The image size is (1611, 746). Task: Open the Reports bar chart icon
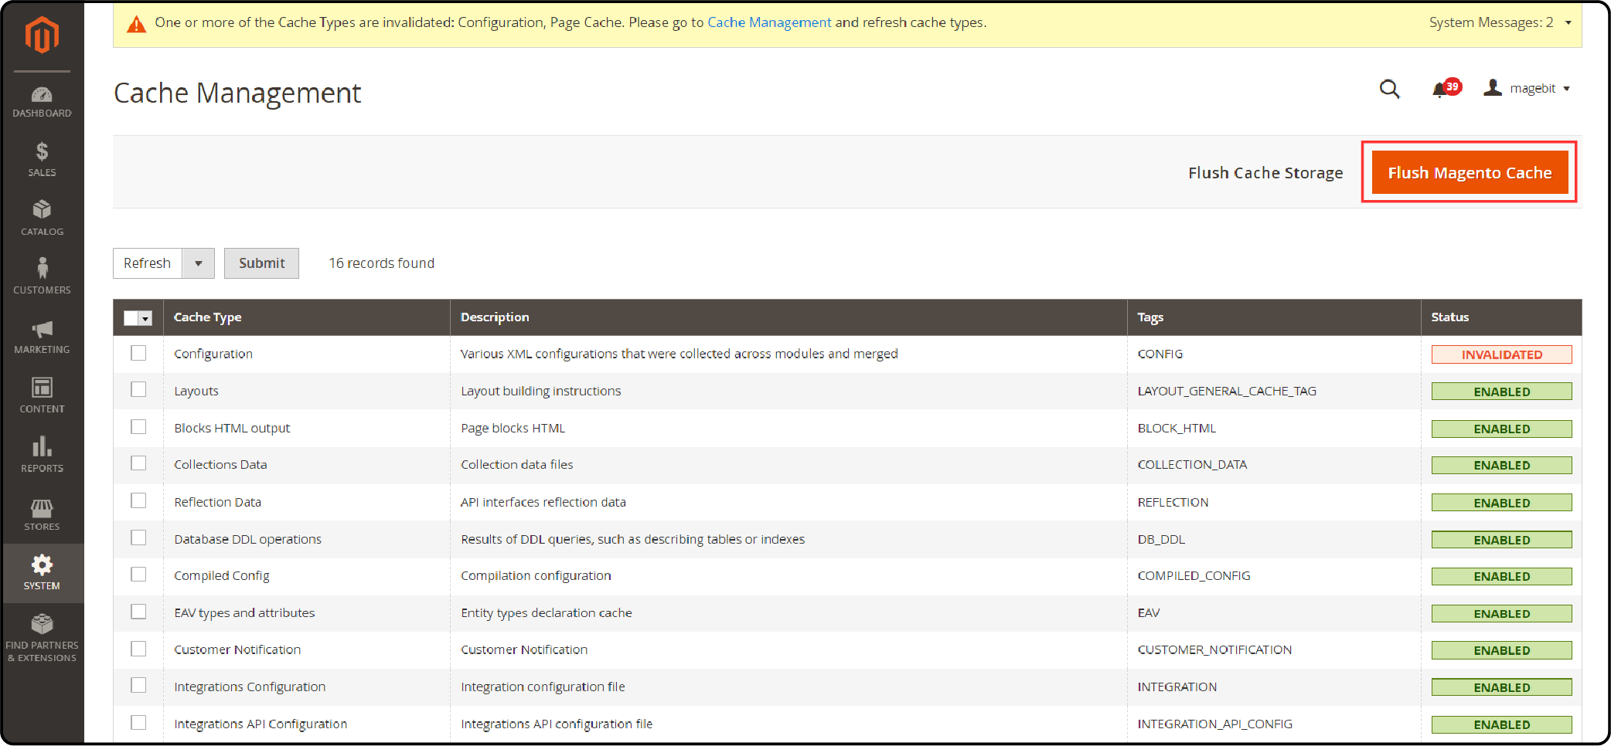pos(42,446)
